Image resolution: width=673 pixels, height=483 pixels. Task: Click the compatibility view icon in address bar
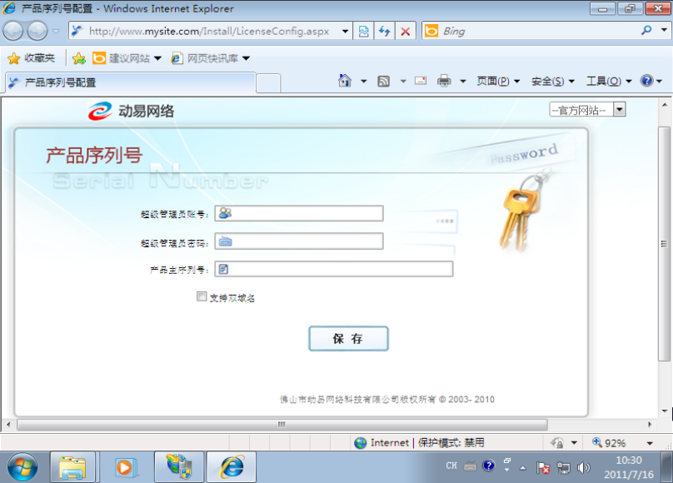click(x=363, y=31)
